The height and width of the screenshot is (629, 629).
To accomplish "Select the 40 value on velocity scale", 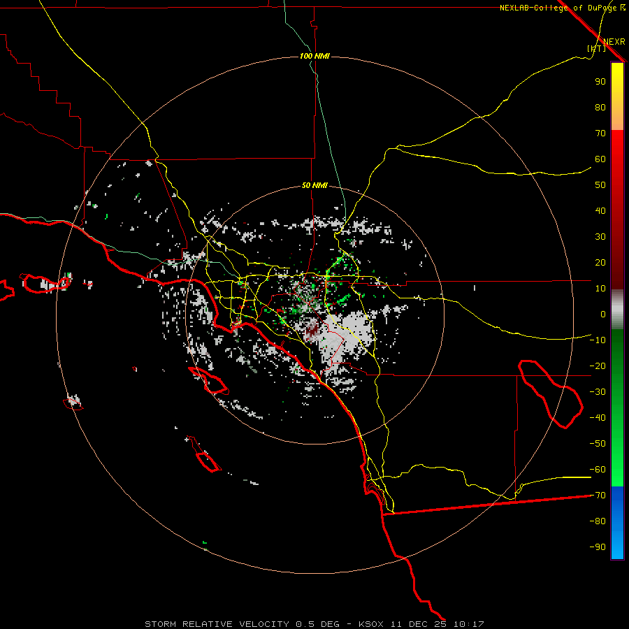I will tap(600, 211).
